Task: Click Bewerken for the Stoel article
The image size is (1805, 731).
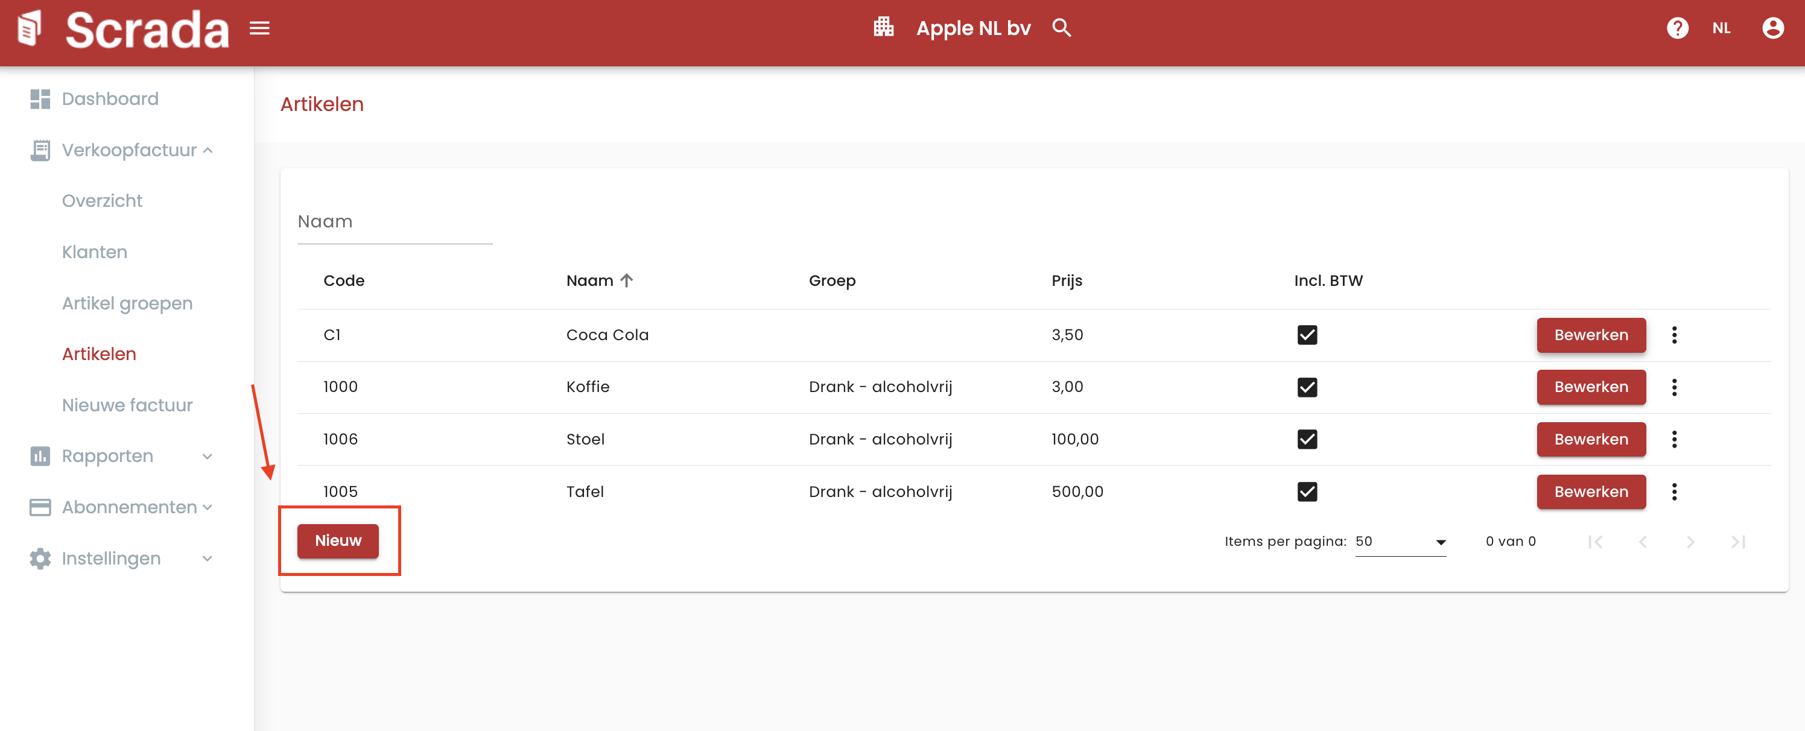Action: [1591, 440]
